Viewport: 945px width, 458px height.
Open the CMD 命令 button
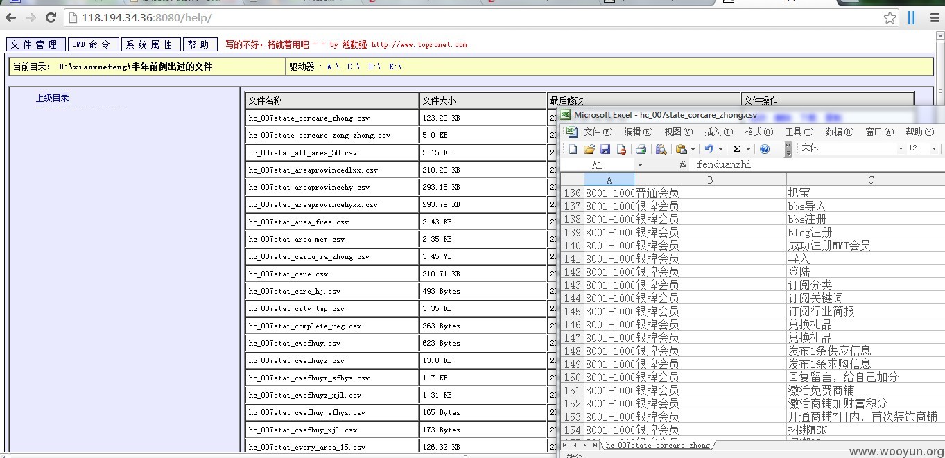[93, 44]
